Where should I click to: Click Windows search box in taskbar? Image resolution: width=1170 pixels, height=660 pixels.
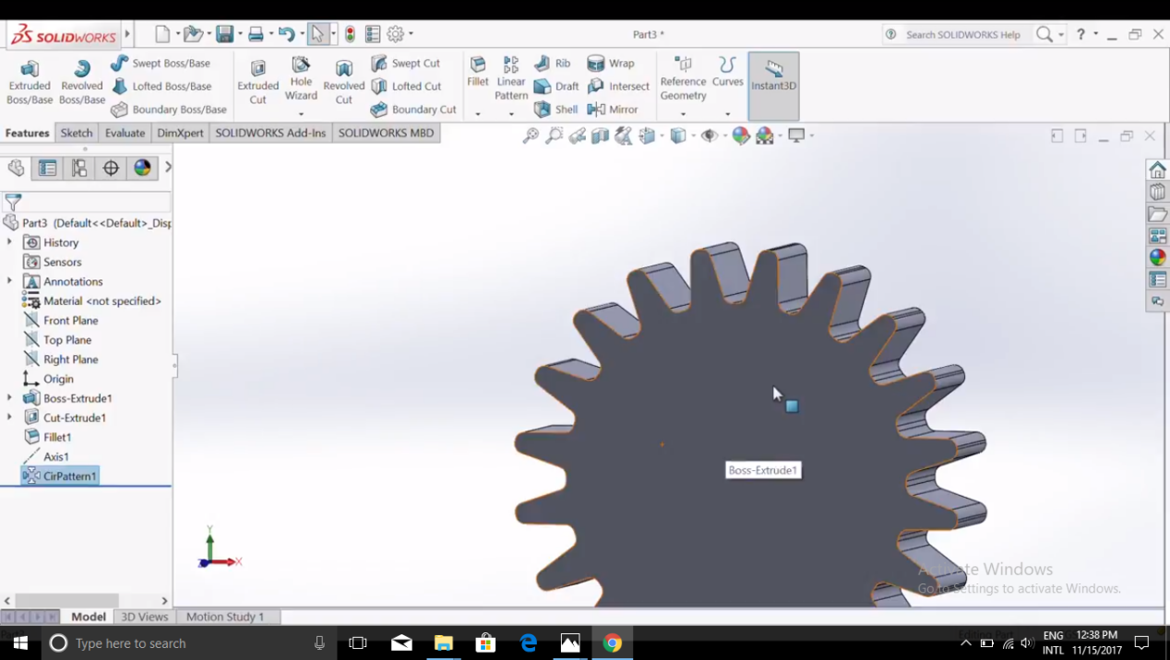click(x=189, y=643)
